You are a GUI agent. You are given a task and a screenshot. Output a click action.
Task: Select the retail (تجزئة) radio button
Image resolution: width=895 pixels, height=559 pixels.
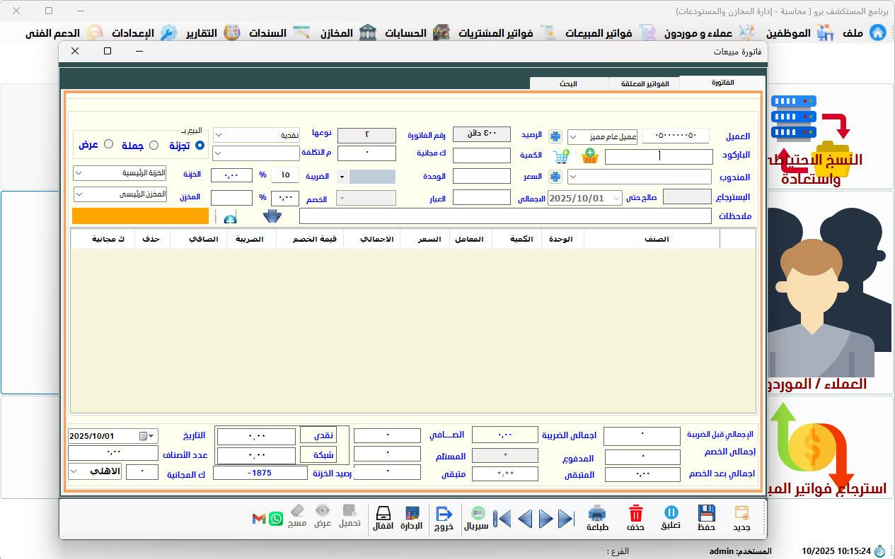pos(200,145)
